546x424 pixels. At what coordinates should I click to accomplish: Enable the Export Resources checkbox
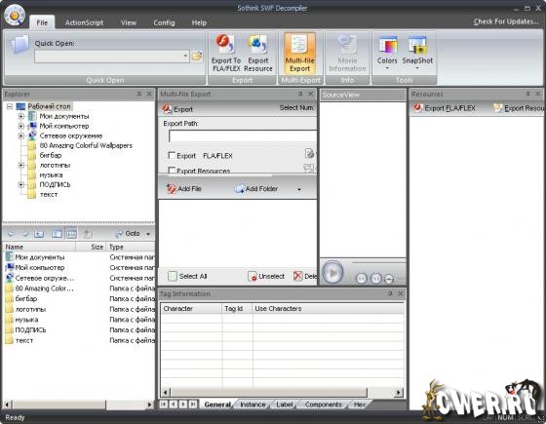tap(172, 171)
